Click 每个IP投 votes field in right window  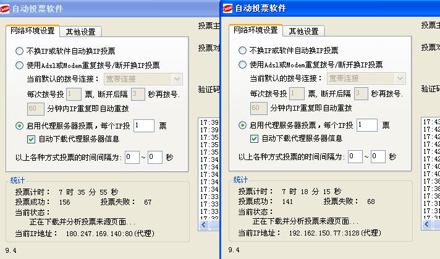pyautogui.click(x=367, y=125)
